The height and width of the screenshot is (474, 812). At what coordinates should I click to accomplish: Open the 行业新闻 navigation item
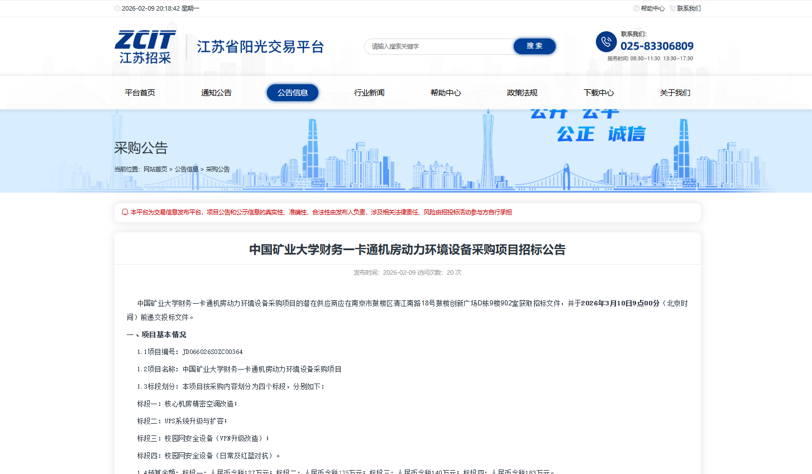pyautogui.click(x=369, y=93)
